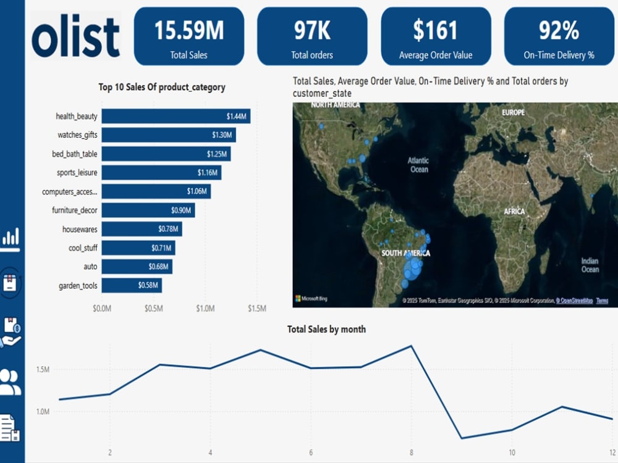Click the health_beauty category label
Screen dimensions: 618x463
77,116
